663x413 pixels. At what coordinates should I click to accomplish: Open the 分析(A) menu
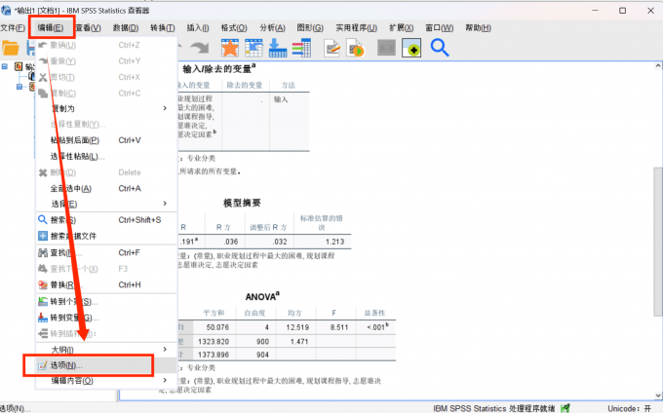(272, 28)
